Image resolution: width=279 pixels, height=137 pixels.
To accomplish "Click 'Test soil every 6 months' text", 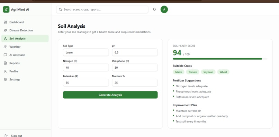I will (x=191, y=121).
